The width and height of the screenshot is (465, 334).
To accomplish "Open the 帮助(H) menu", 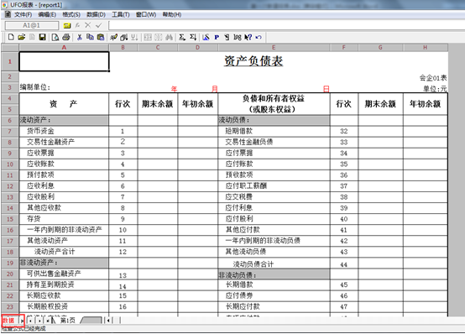I will (x=172, y=14).
